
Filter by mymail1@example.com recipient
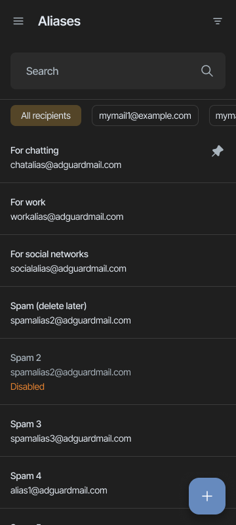point(145,115)
